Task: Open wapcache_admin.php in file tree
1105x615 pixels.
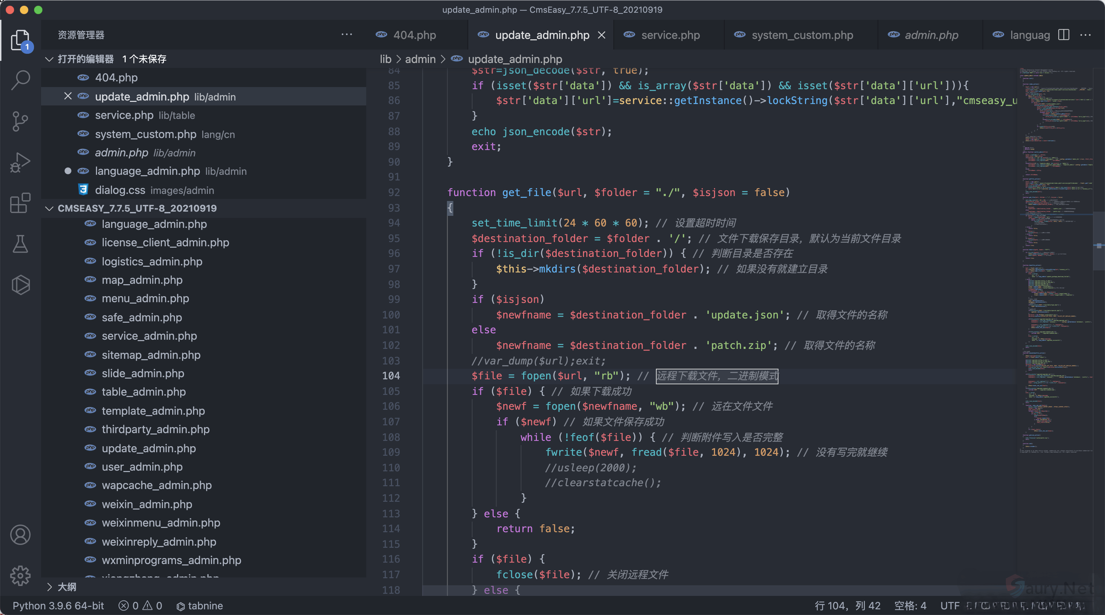Action: (x=157, y=485)
